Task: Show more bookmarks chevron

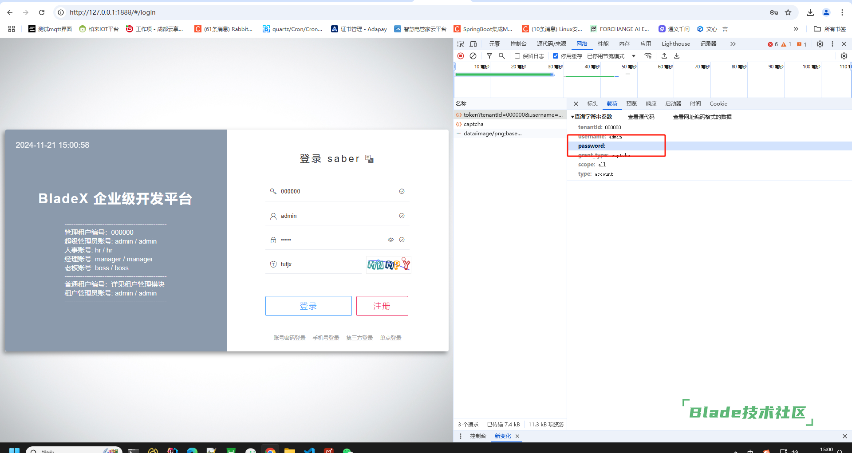Action: point(796,29)
